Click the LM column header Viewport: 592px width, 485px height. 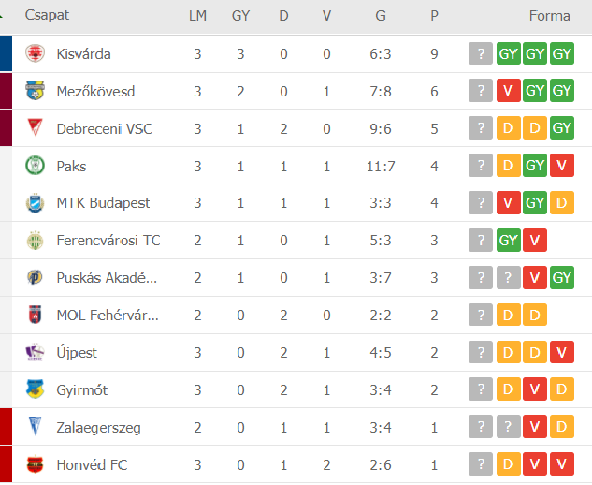click(x=197, y=16)
